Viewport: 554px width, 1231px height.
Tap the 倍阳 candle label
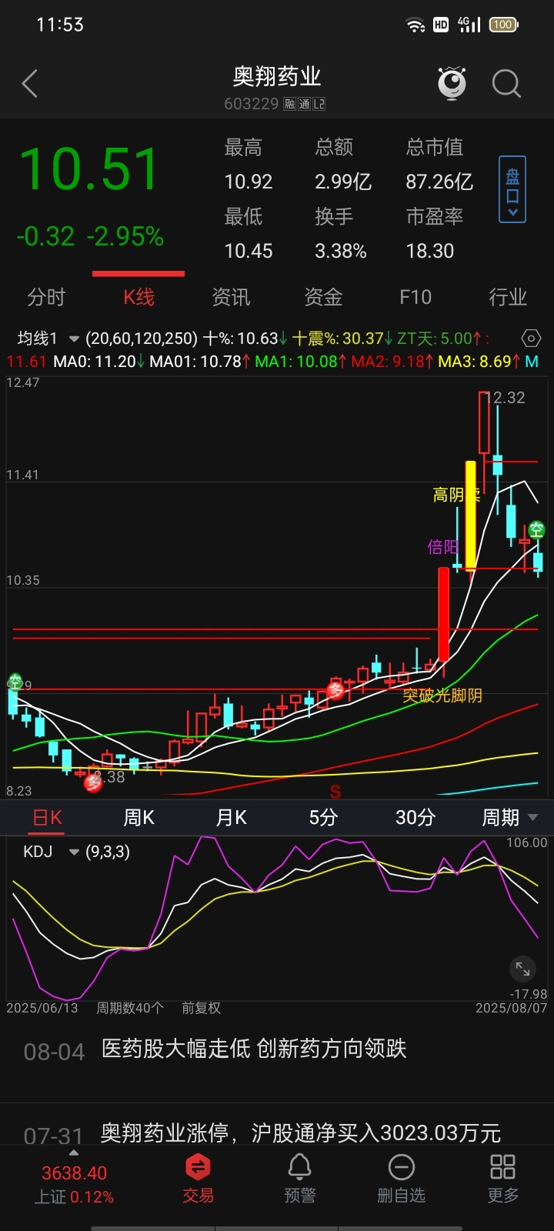(442, 547)
